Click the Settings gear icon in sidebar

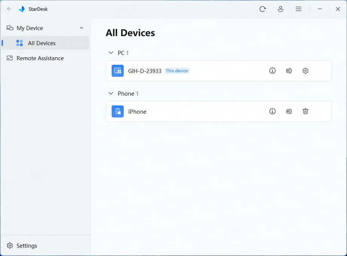pos(10,245)
